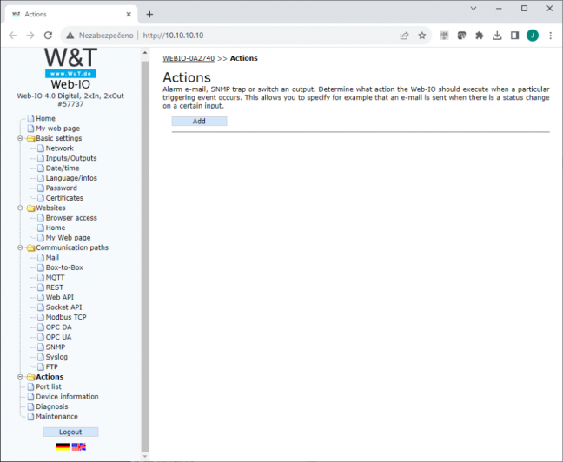
Task: Open OPC UA settings
Action: pyautogui.click(x=58, y=337)
